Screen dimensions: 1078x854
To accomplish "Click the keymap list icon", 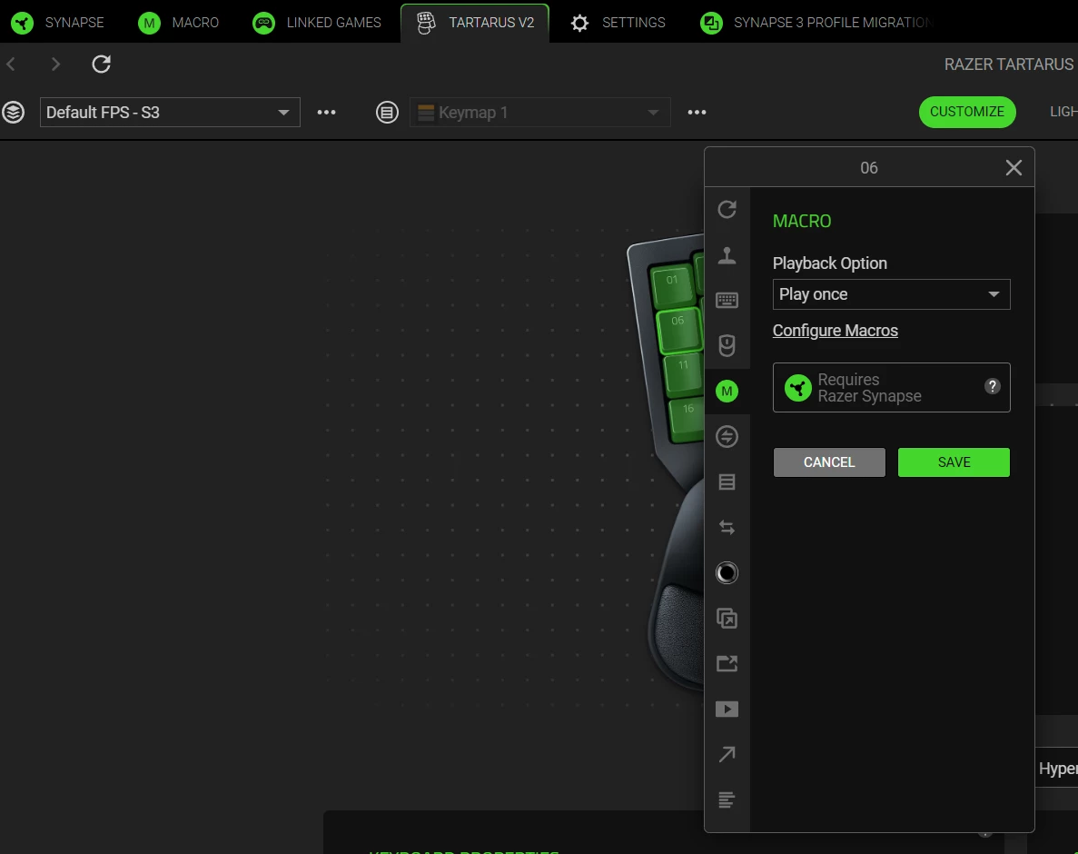I will point(387,112).
